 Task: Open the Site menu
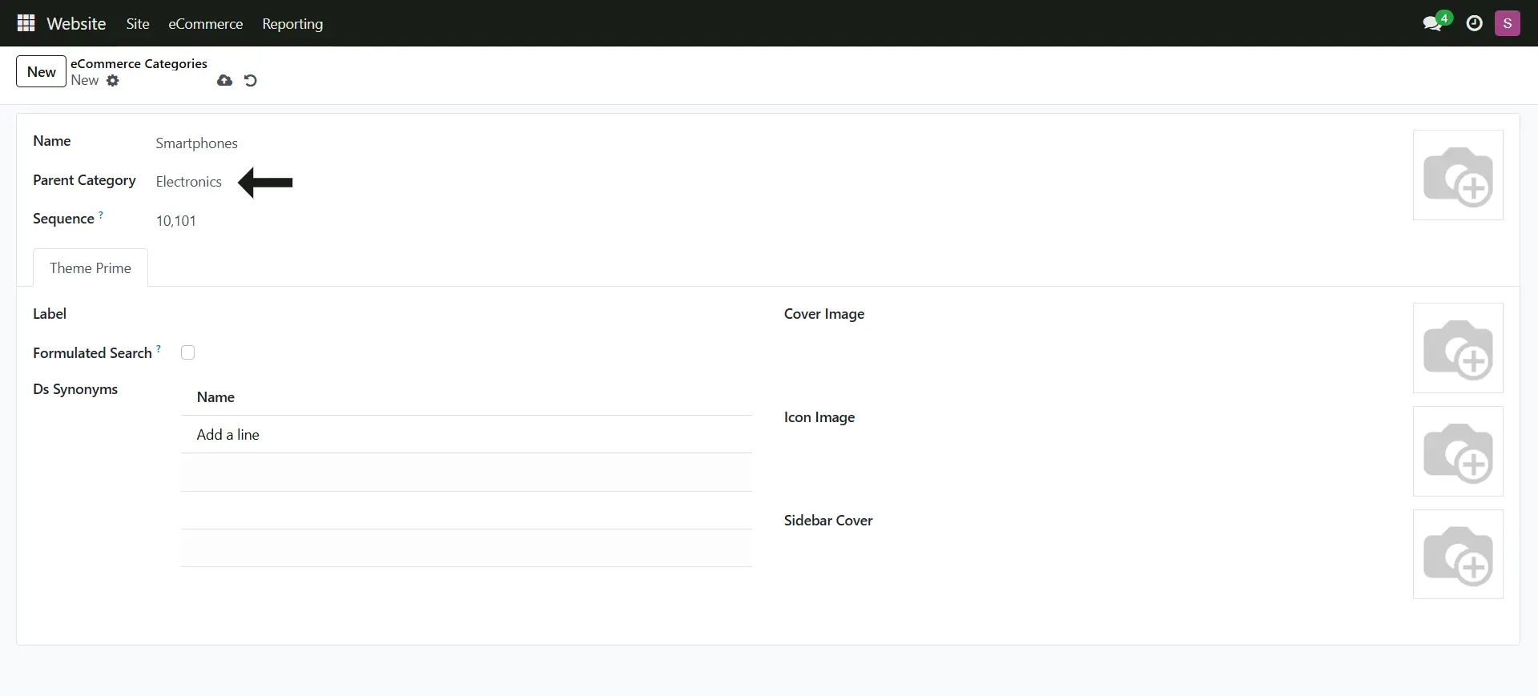click(138, 23)
